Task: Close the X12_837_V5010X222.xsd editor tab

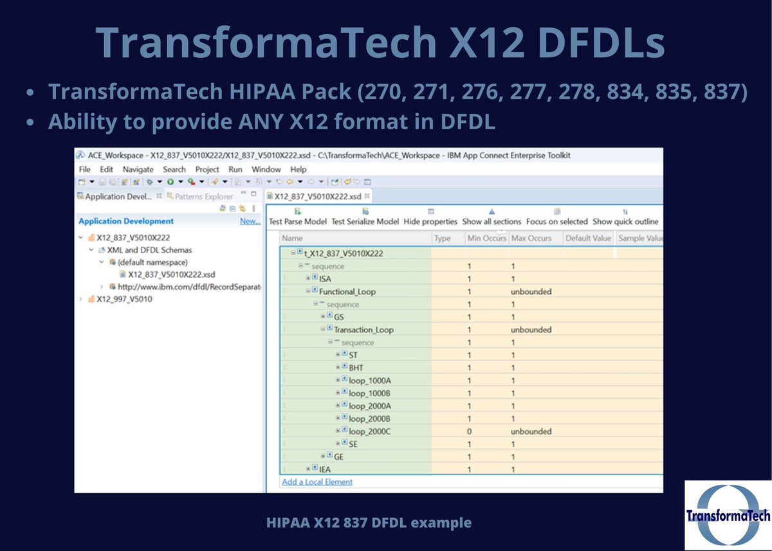Action: [367, 195]
